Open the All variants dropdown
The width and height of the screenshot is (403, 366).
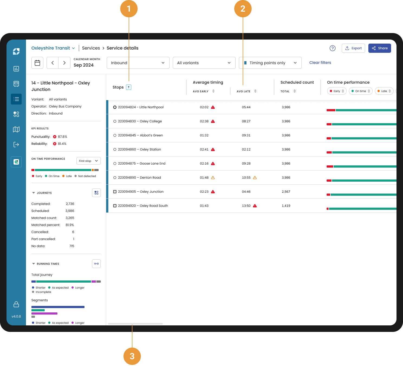point(204,63)
